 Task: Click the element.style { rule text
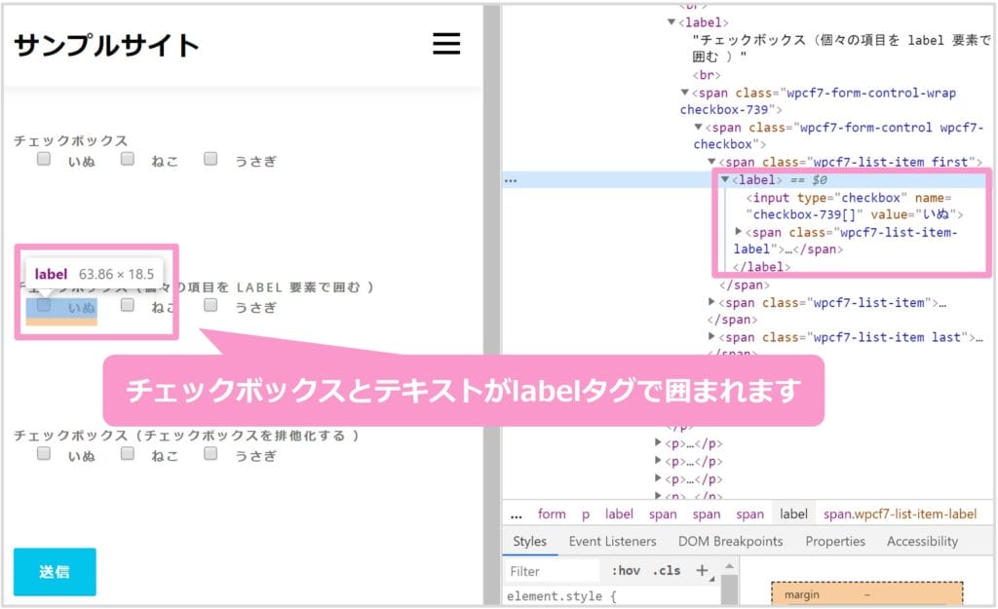click(x=561, y=596)
